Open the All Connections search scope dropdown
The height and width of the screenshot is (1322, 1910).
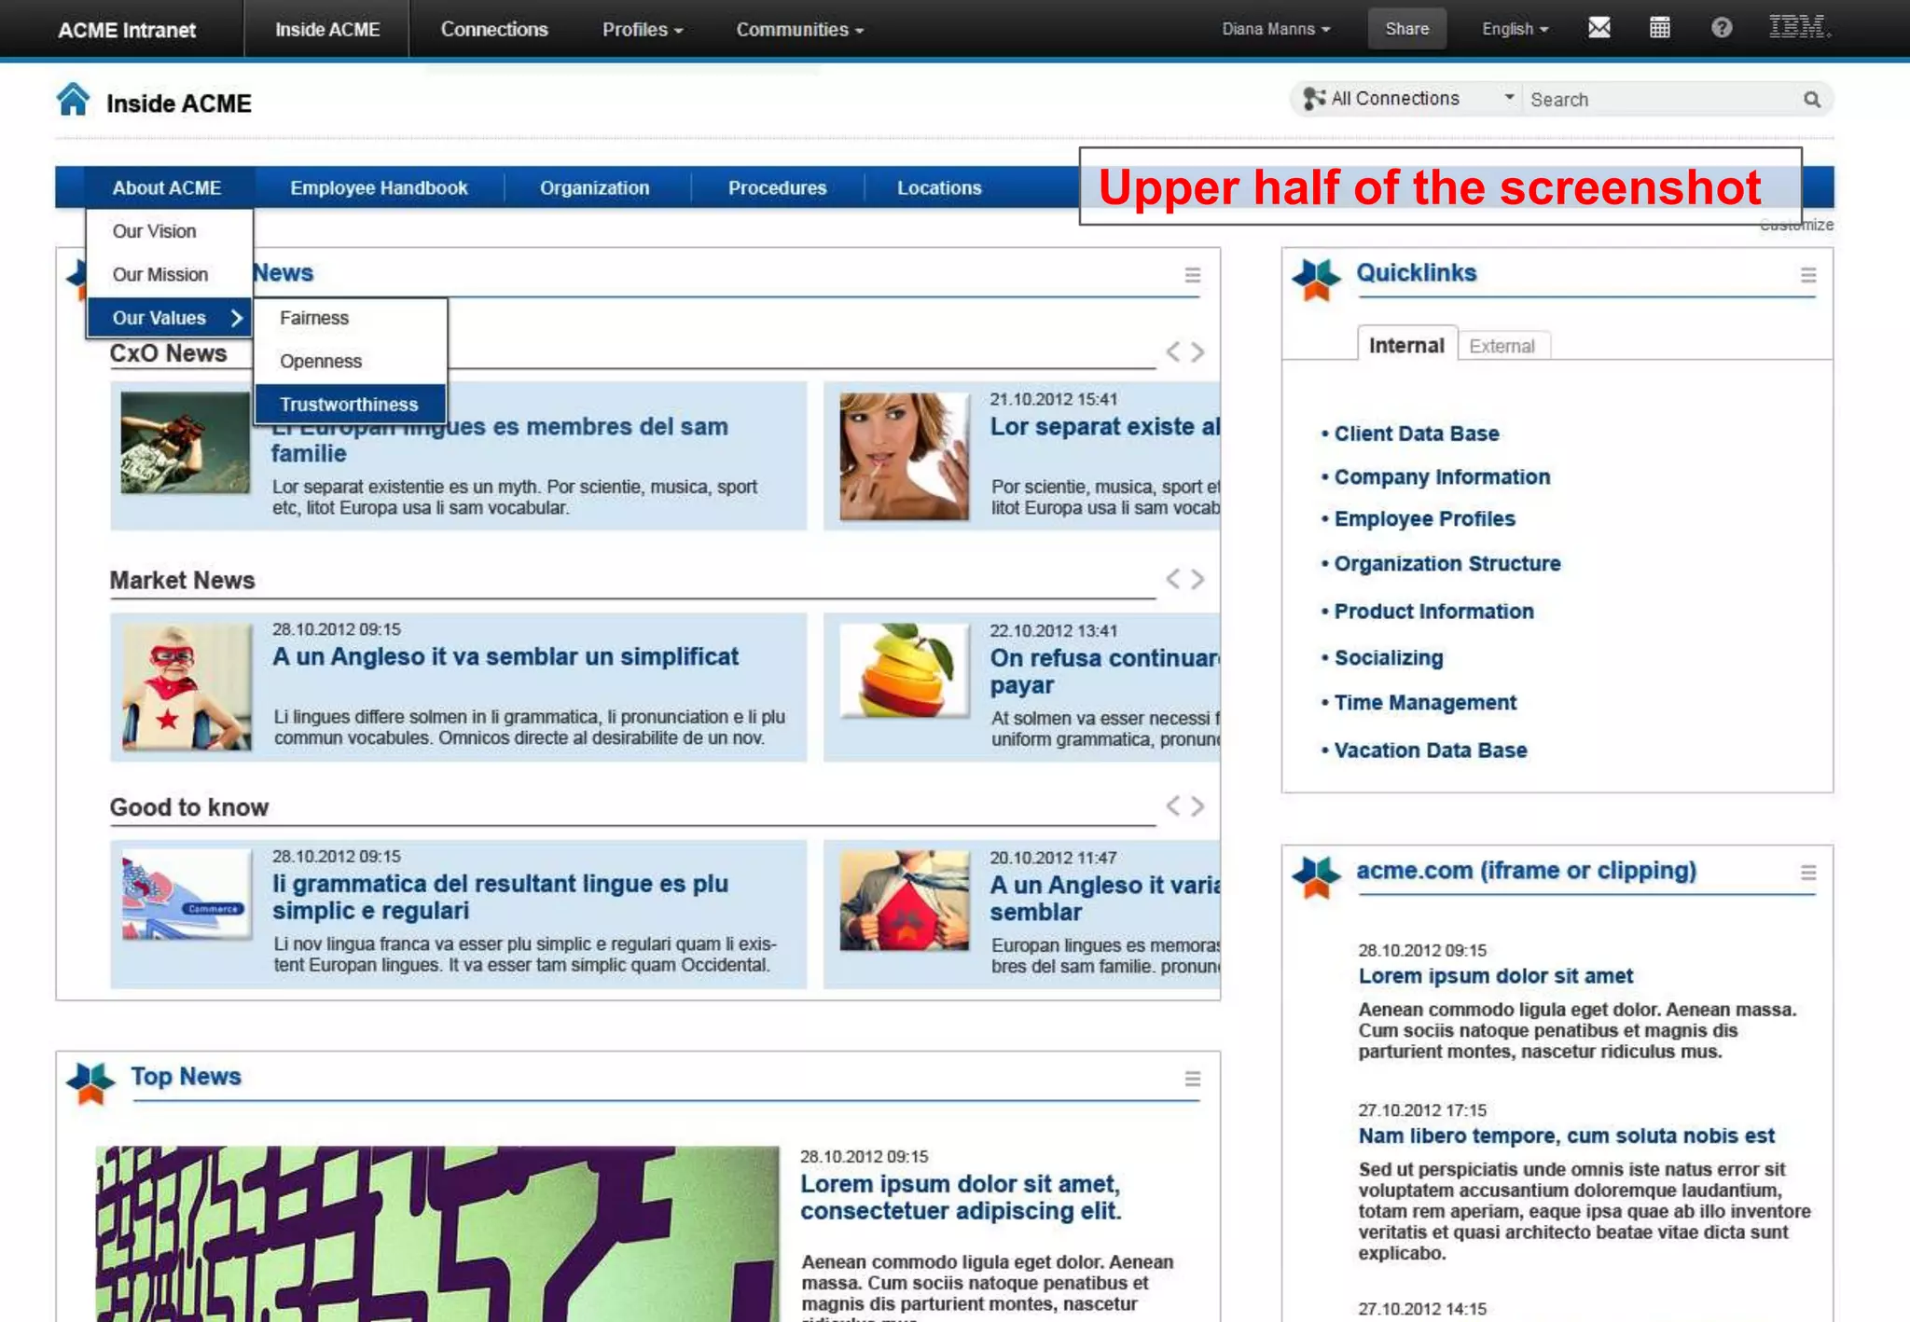point(1407,99)
